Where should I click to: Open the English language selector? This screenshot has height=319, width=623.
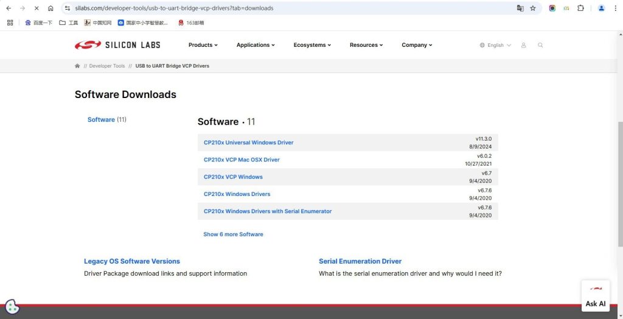[495, 45]
